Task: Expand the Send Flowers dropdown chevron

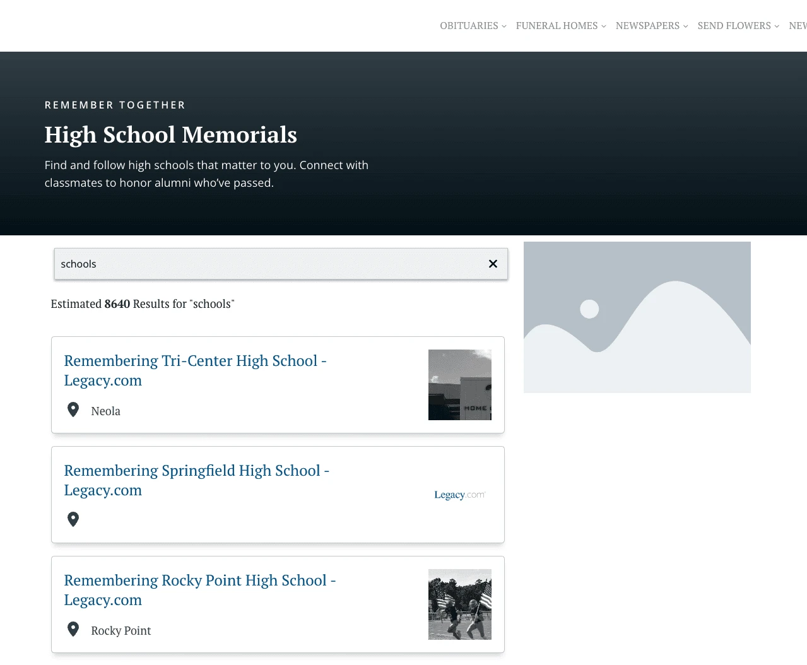Action: pos(777,26)
